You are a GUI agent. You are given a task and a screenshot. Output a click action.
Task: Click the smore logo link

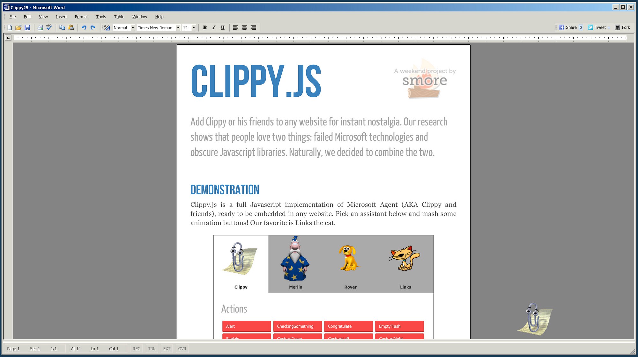click(425, 78)
